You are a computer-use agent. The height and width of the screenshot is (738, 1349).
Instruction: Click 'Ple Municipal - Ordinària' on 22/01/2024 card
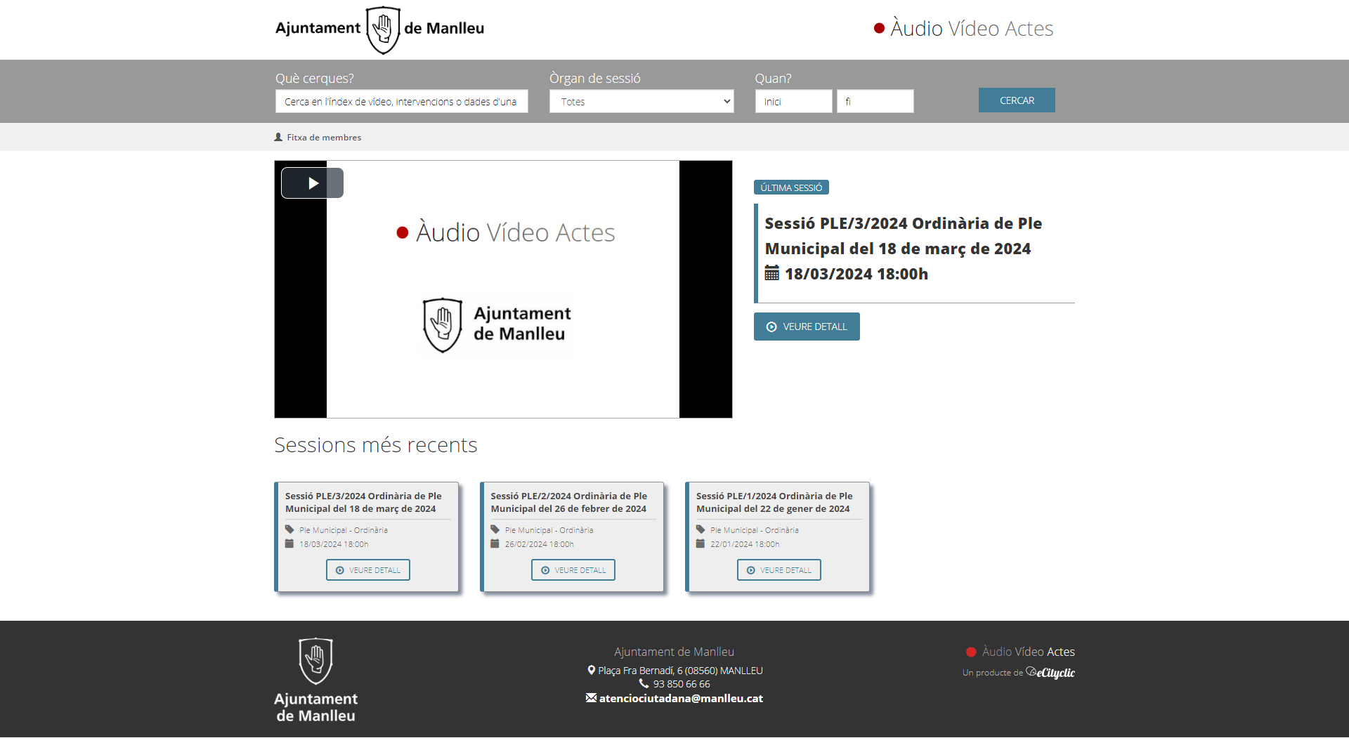click(x=755, y=530)
